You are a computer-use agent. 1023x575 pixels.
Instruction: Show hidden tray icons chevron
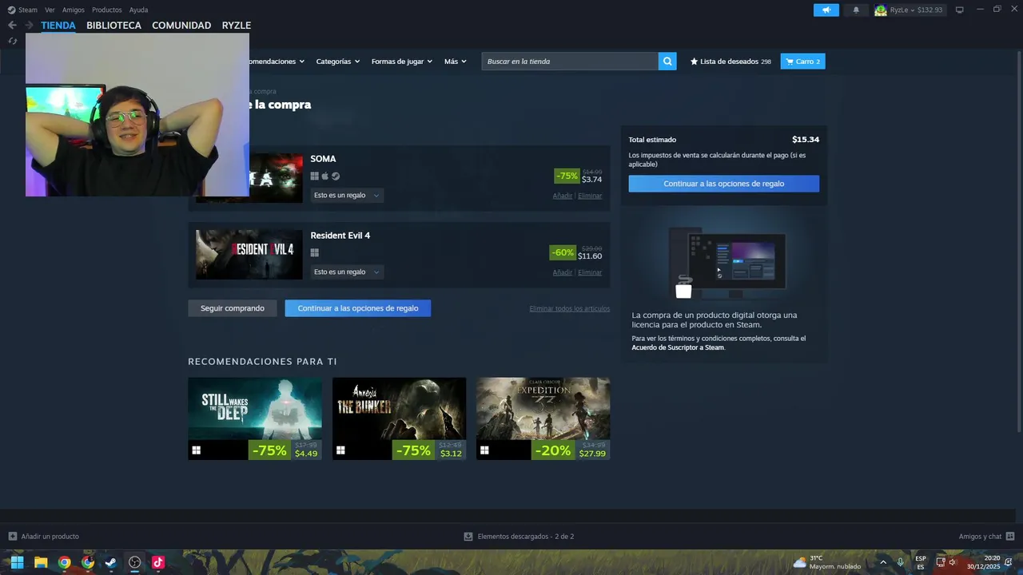(883, 562)
